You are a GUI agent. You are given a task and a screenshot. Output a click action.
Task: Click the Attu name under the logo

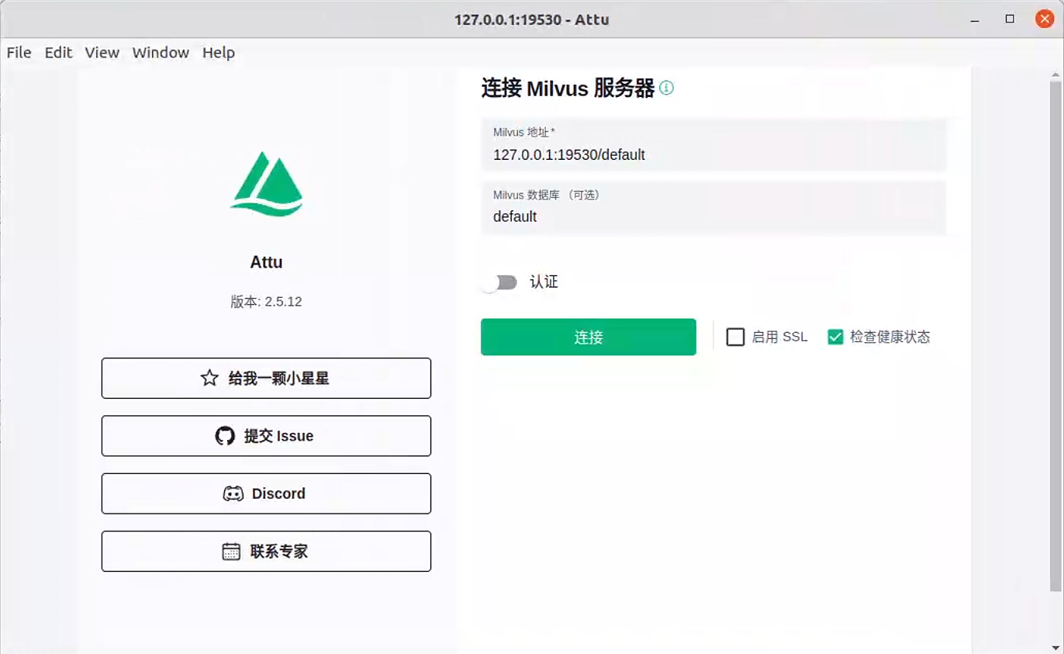(266, 262)
